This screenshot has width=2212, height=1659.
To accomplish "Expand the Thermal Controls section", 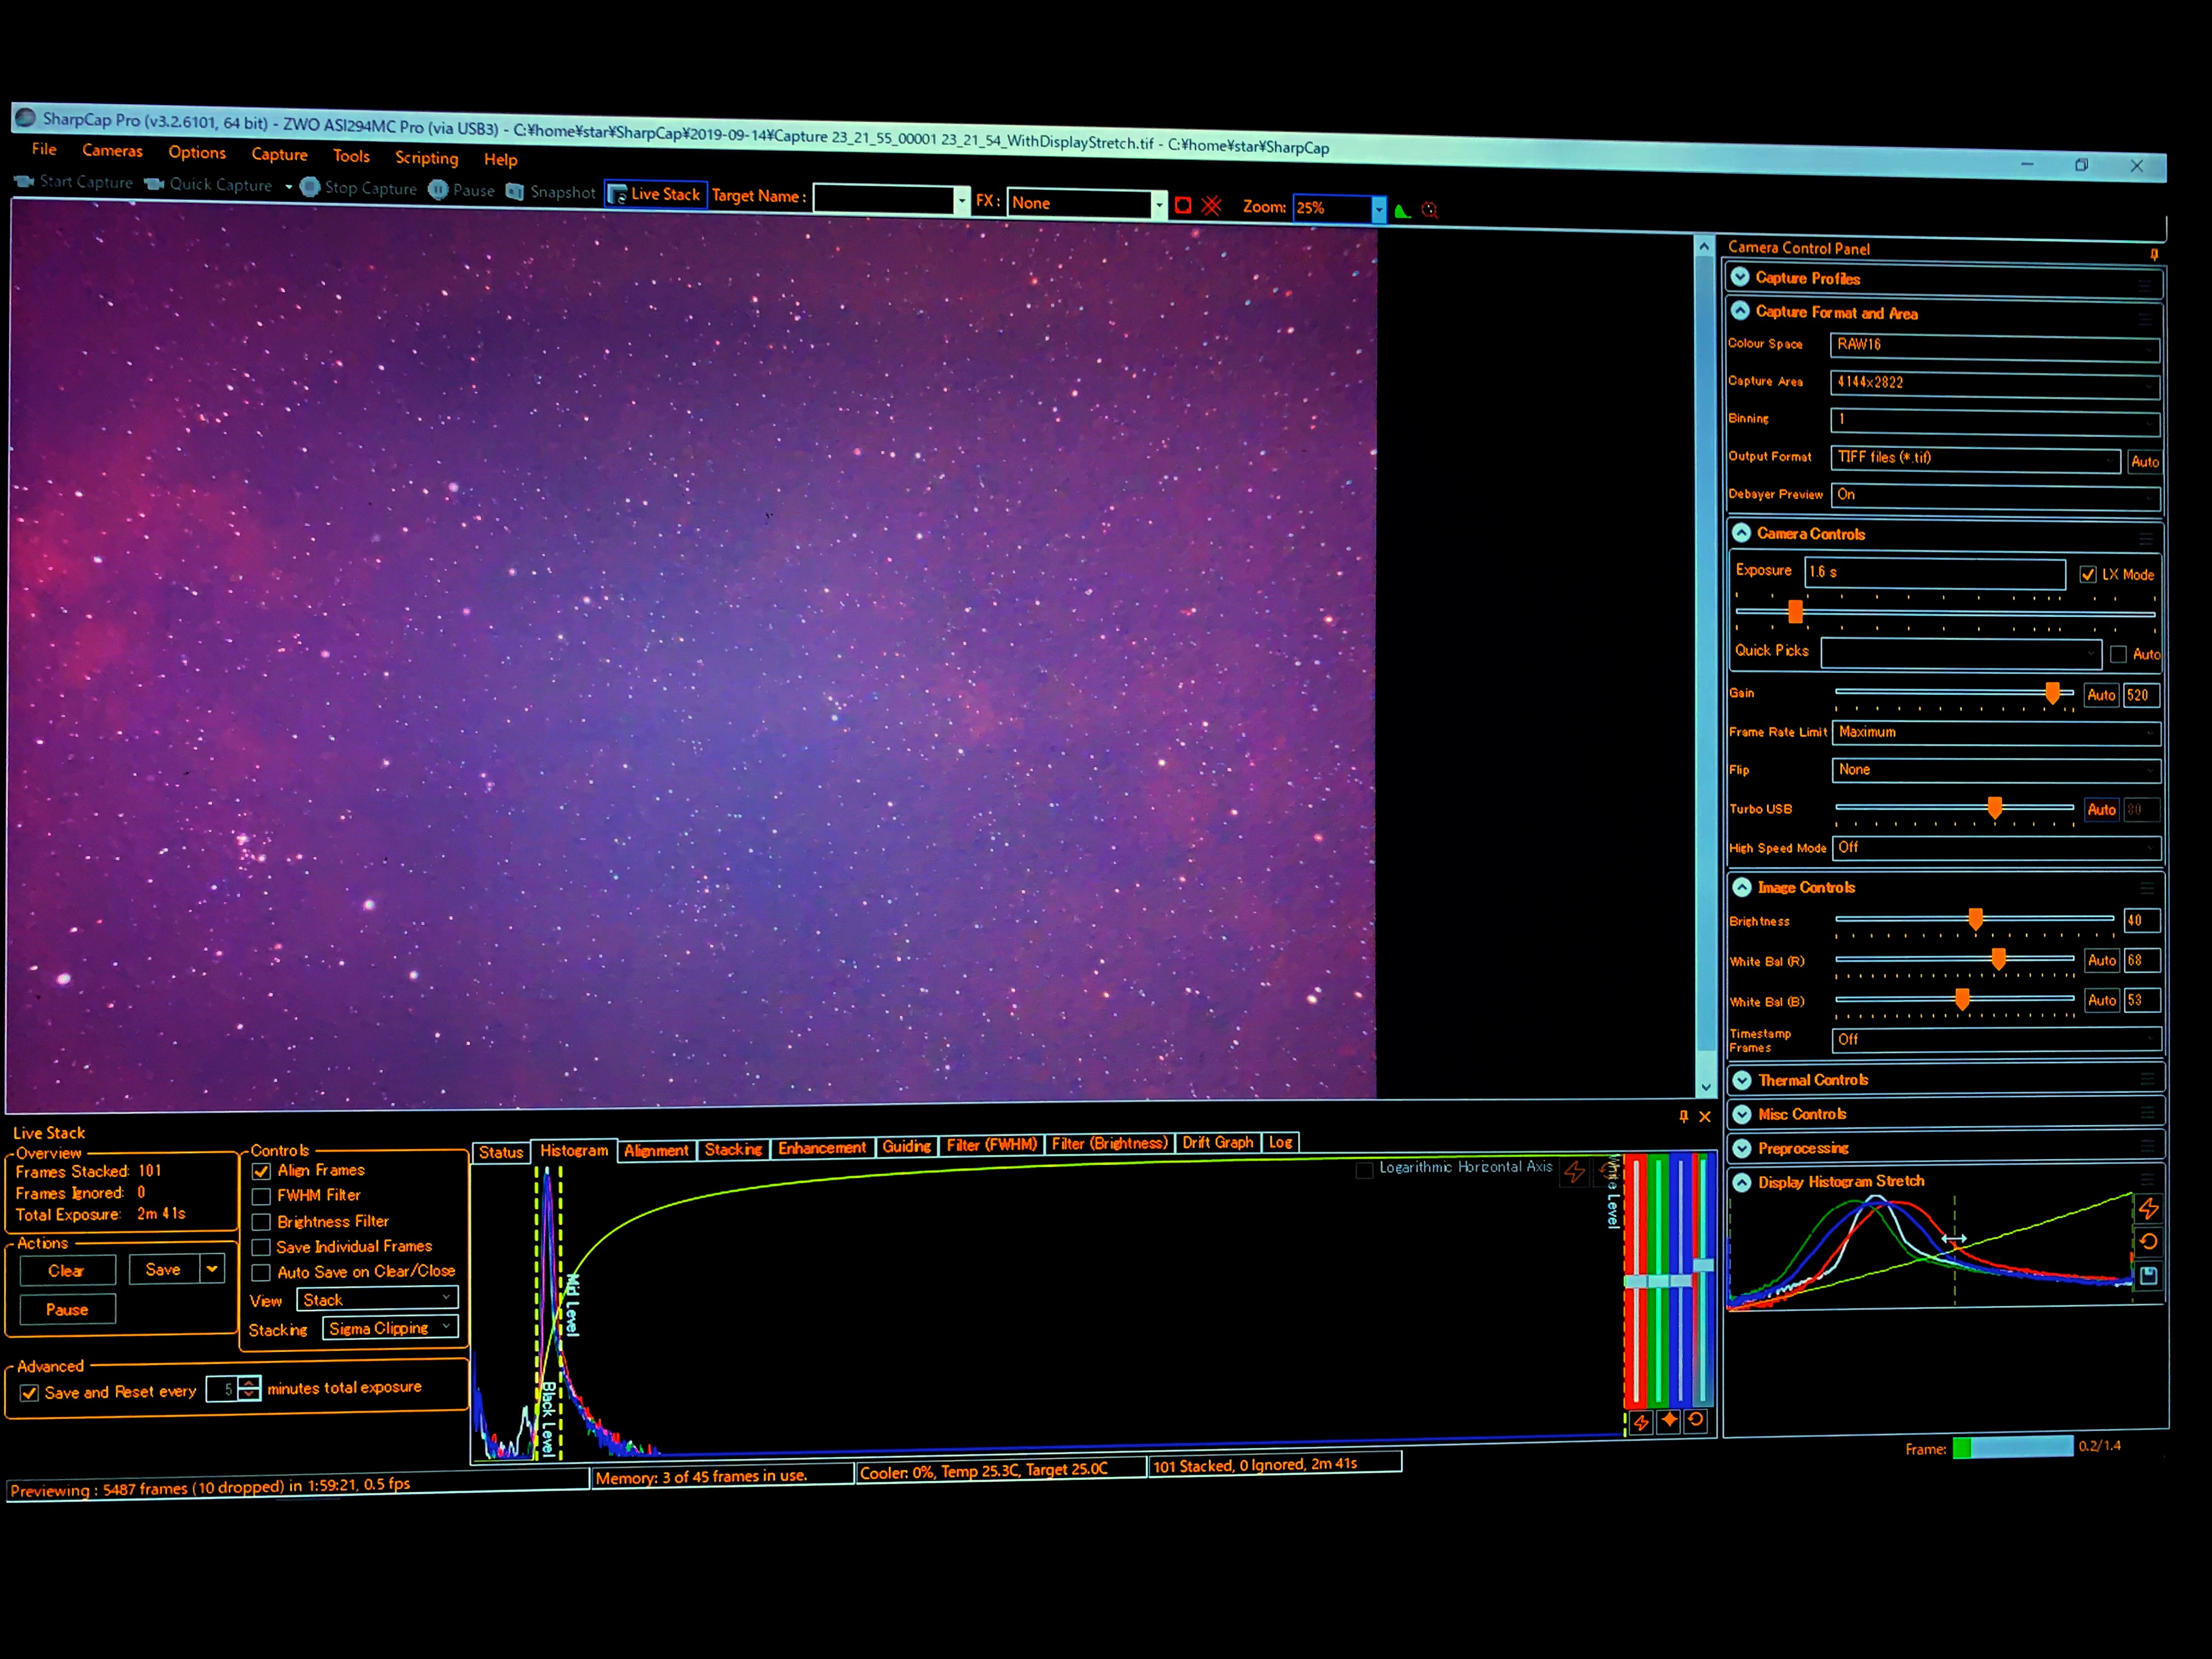I will tap(1742, 1080).
